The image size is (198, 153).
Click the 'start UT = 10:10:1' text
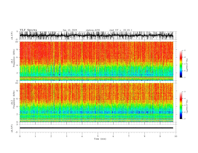121,30
